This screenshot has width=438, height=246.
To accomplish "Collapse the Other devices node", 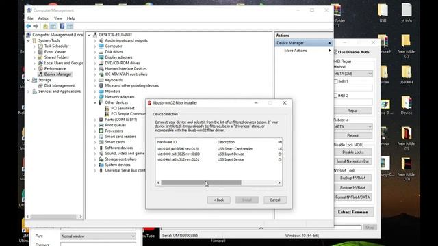I will pyautogui.click(x=95, y=102).
